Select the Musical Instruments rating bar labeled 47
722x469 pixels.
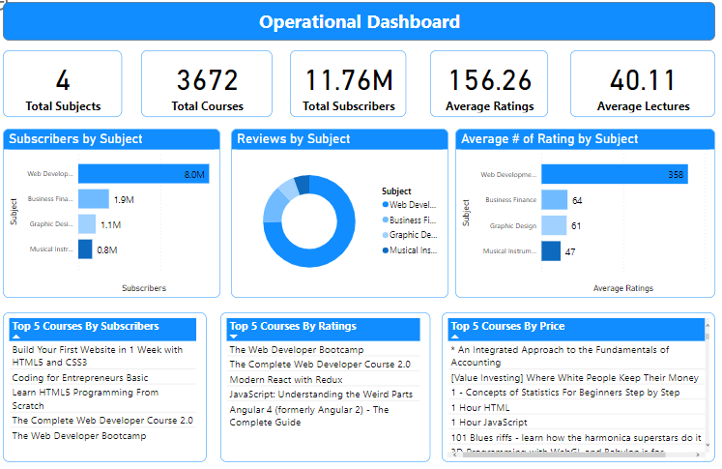tap(551, 251)
